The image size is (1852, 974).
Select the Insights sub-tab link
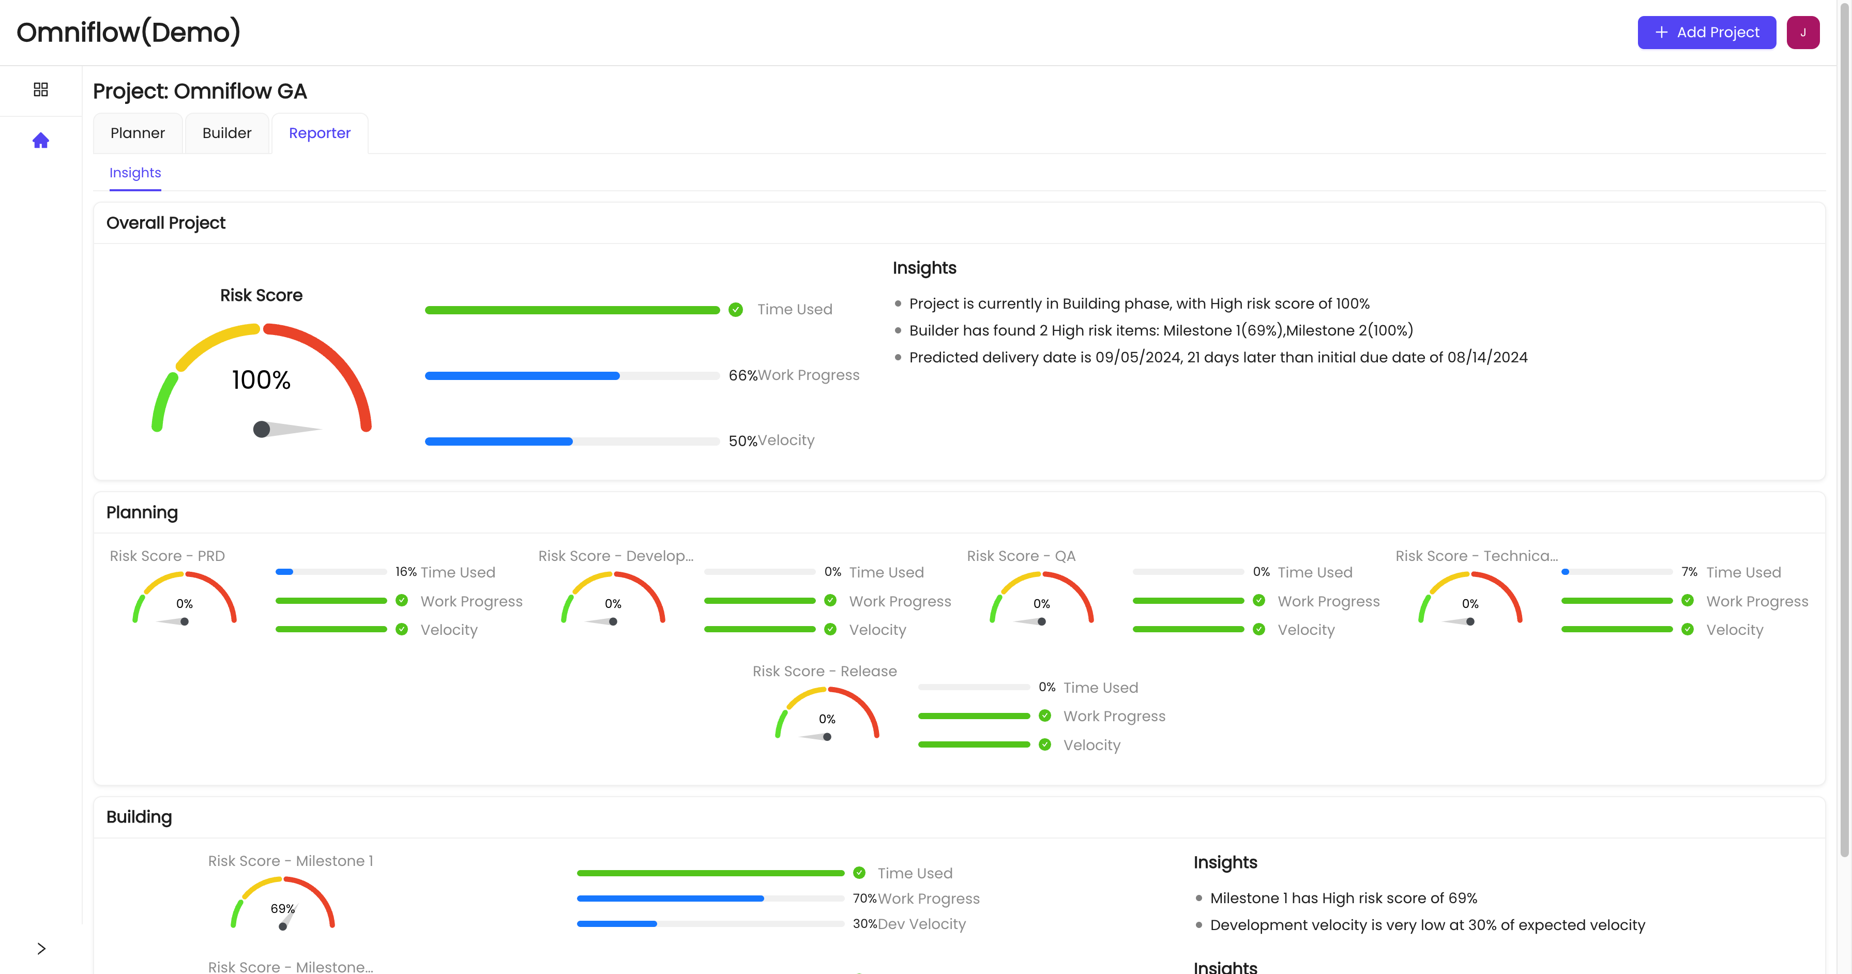click(135, 173)
